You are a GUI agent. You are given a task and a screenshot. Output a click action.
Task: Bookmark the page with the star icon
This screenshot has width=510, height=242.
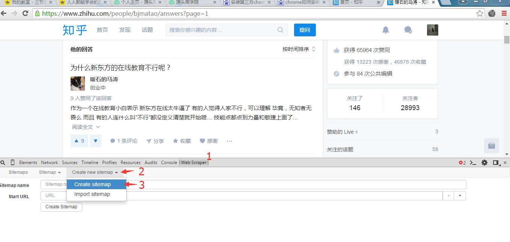click(x=480, y=13)
